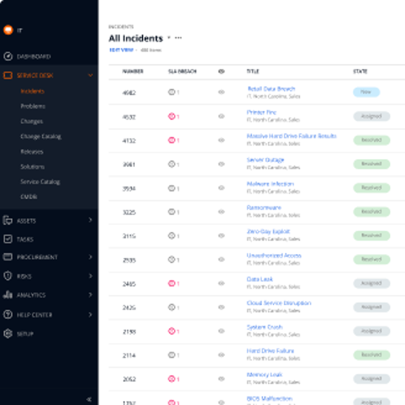
Task: Click the Edit View link
Action: tap(121, 50)
